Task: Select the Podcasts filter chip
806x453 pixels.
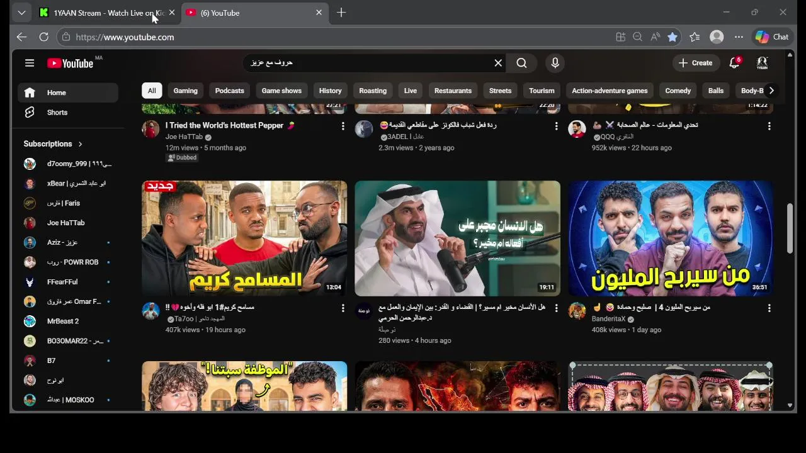Action: (x=229, y=91)
